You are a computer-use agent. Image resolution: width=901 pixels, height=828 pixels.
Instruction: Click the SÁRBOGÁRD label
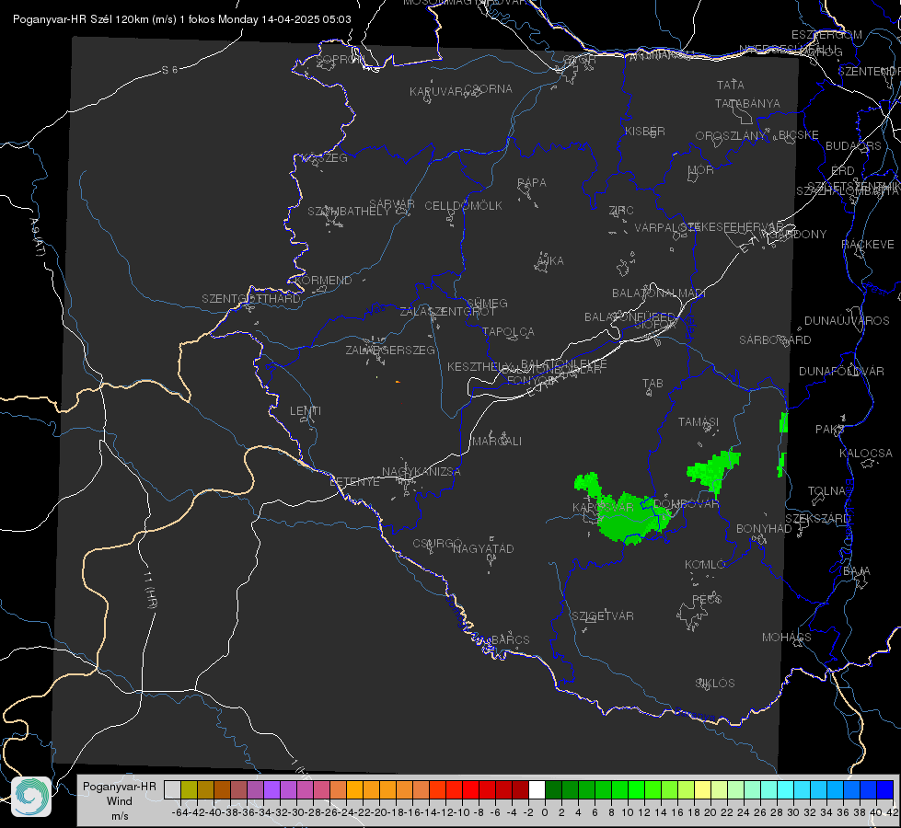[x=775, y=340]
